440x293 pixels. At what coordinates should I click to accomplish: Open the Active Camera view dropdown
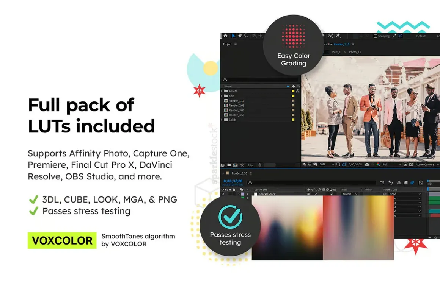pos(427,164)
